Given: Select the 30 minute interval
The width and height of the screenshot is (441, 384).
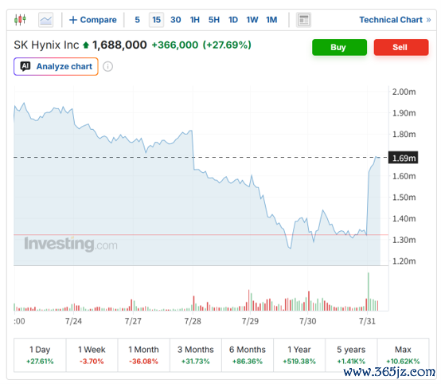Looking at the screenshot, I should [175, 20].
